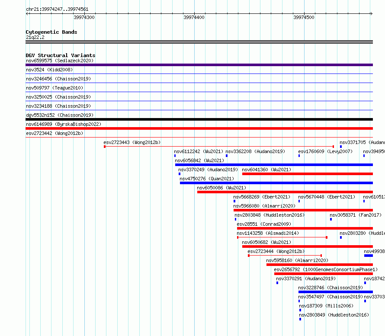385x336 pixels.
Task: Select nsv2803848 (Huddleston2016) label
Action: pos(269,215)
